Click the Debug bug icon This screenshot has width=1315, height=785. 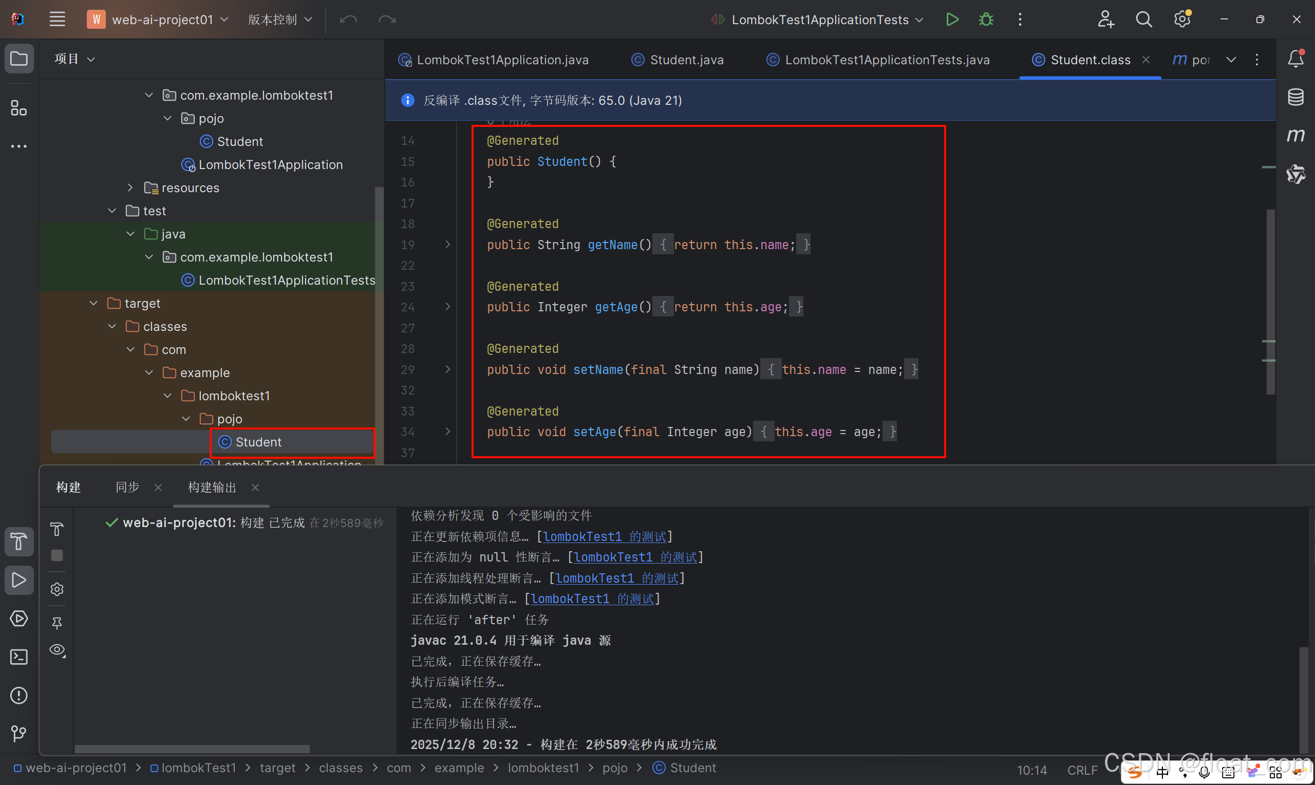click(986, 20)
